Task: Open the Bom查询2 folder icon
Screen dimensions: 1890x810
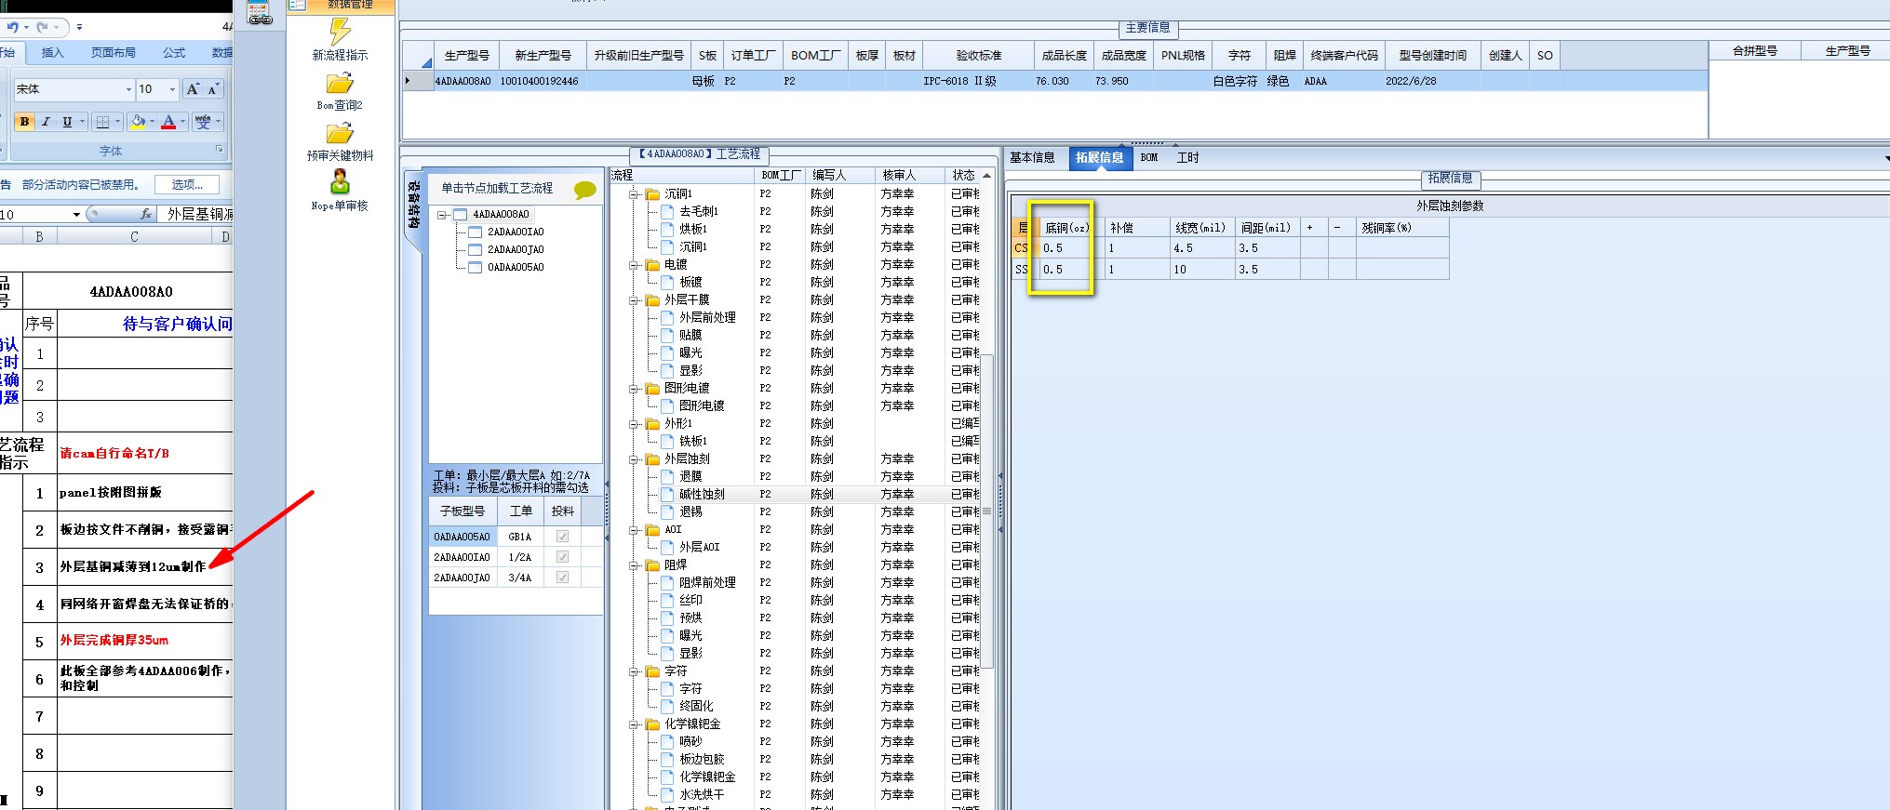Action: tap(340, 84)
